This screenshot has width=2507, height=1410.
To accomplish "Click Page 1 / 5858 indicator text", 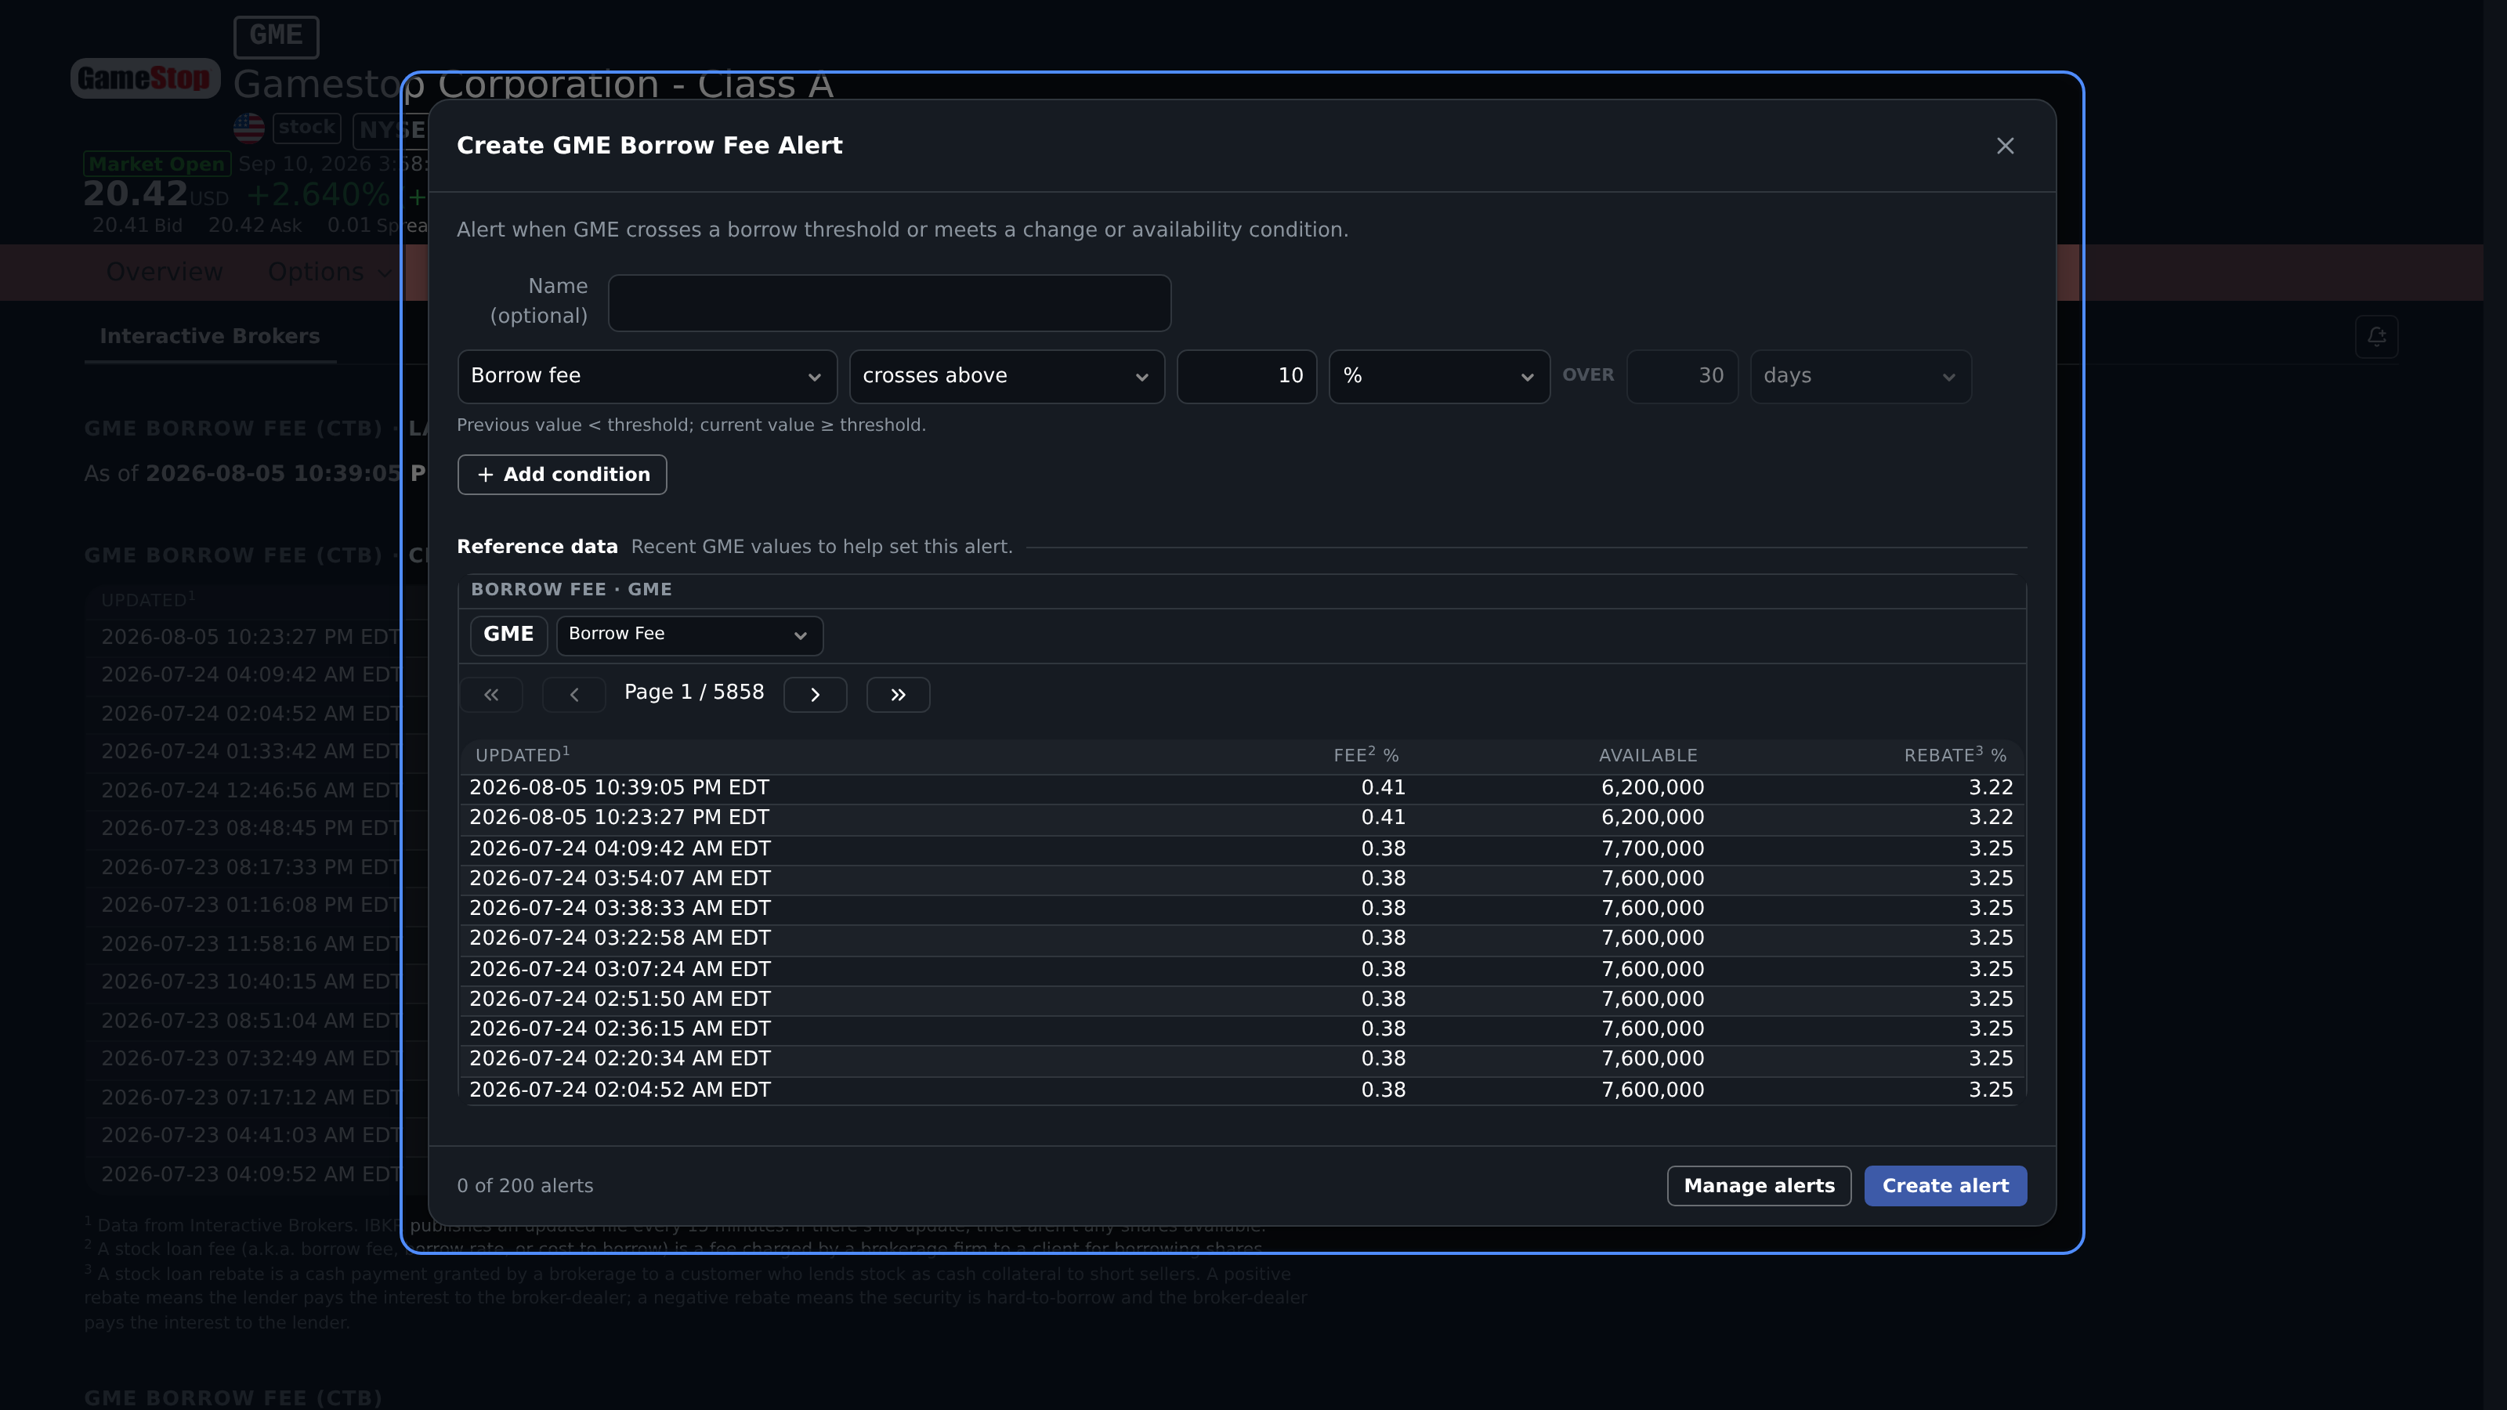I will click(694, 692).
